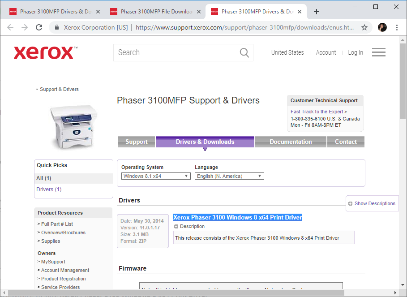Click the horizontal scrollbar right arrow
The image size is (407, 297).
(x=395, y=293)
